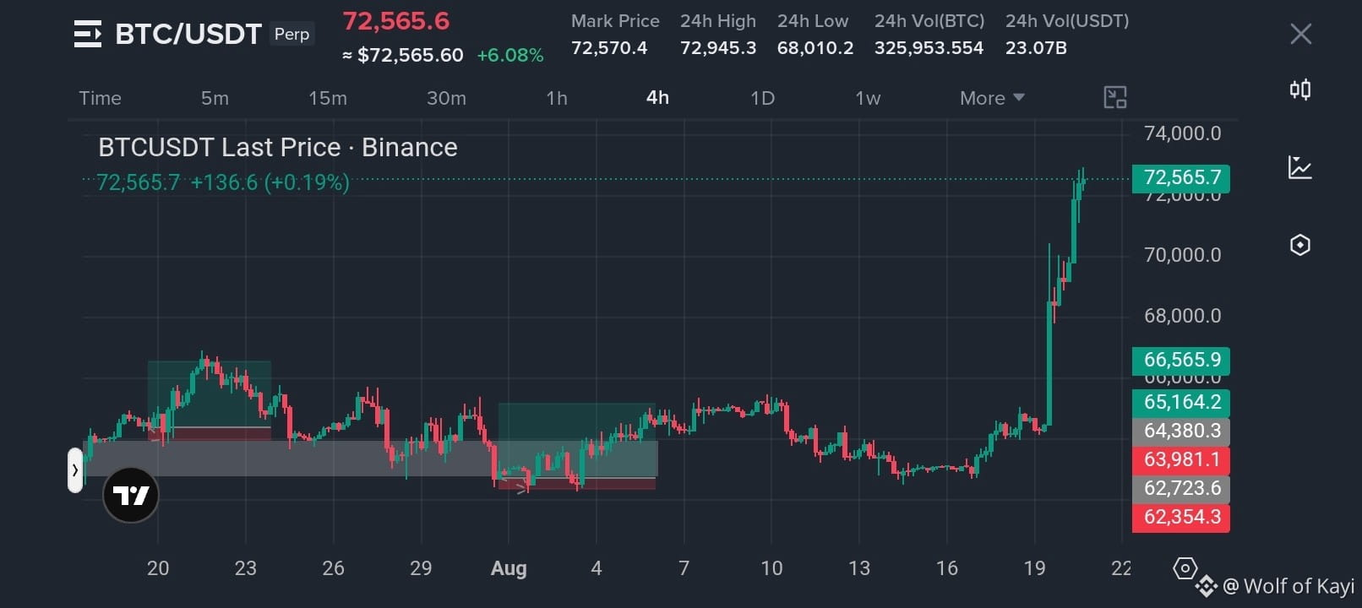The height and width of the screenshot is (608, 1362).
Task: Switch to the 1w interval
Action: coord(868,98)
